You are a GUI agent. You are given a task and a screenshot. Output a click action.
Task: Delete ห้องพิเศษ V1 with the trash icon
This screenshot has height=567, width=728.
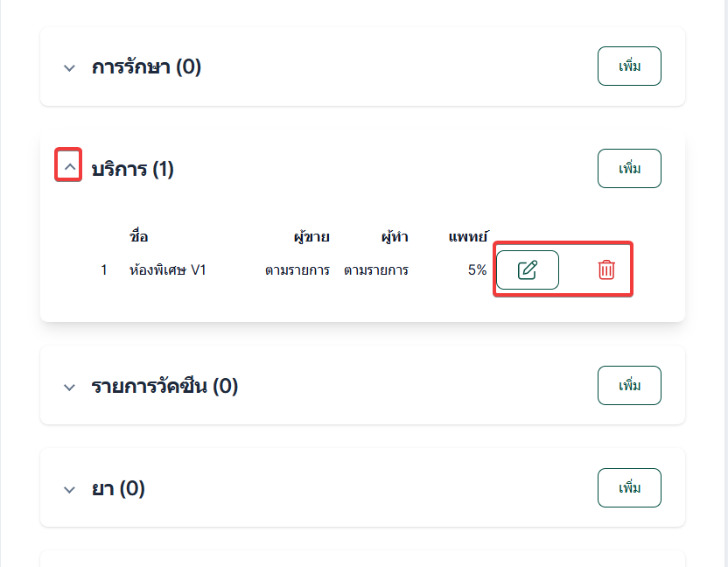tap(606, 269)
